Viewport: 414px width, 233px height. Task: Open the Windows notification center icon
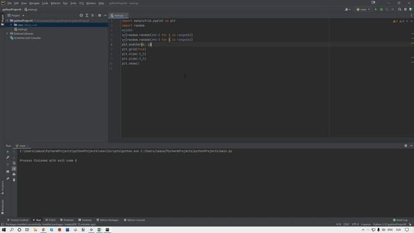(407, 230)
